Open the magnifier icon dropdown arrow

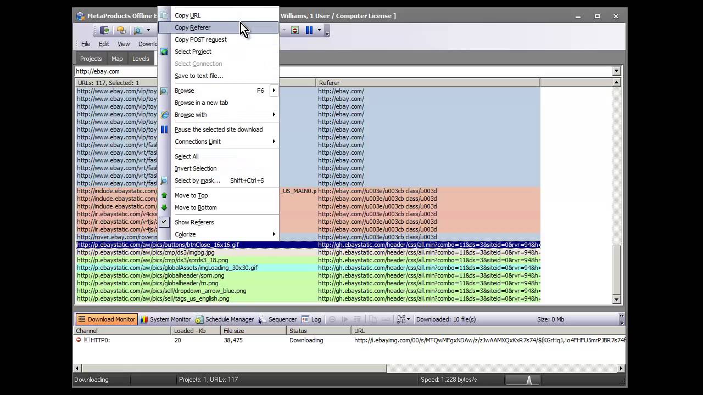tap(148, 30)
